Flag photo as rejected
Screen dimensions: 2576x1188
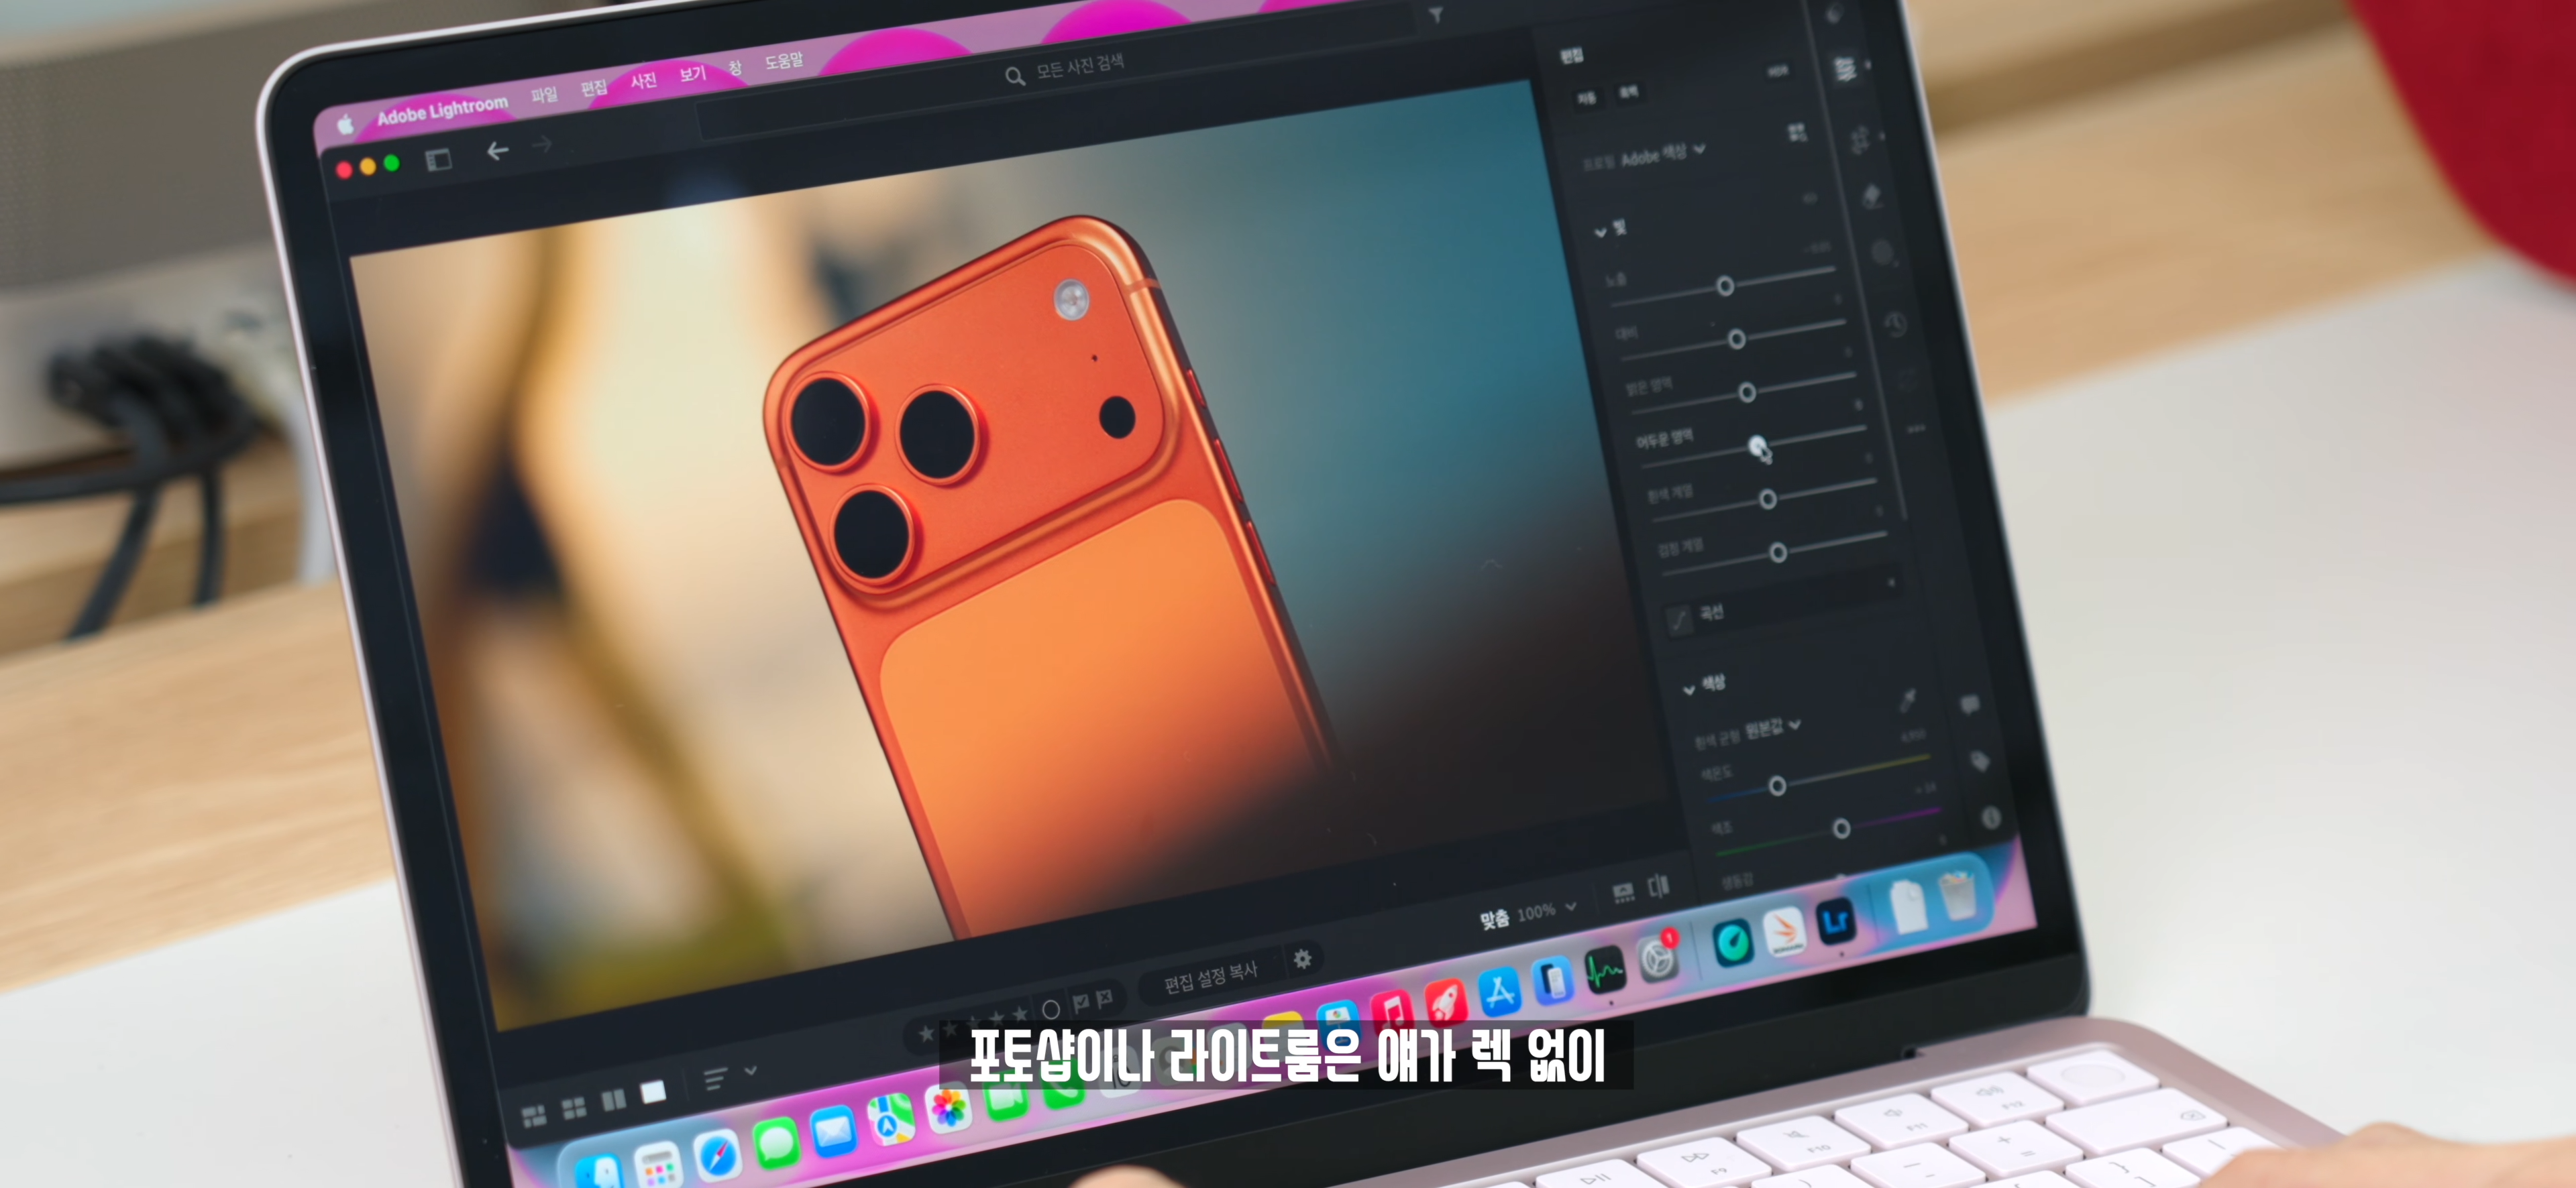(x=1104, y=998)
